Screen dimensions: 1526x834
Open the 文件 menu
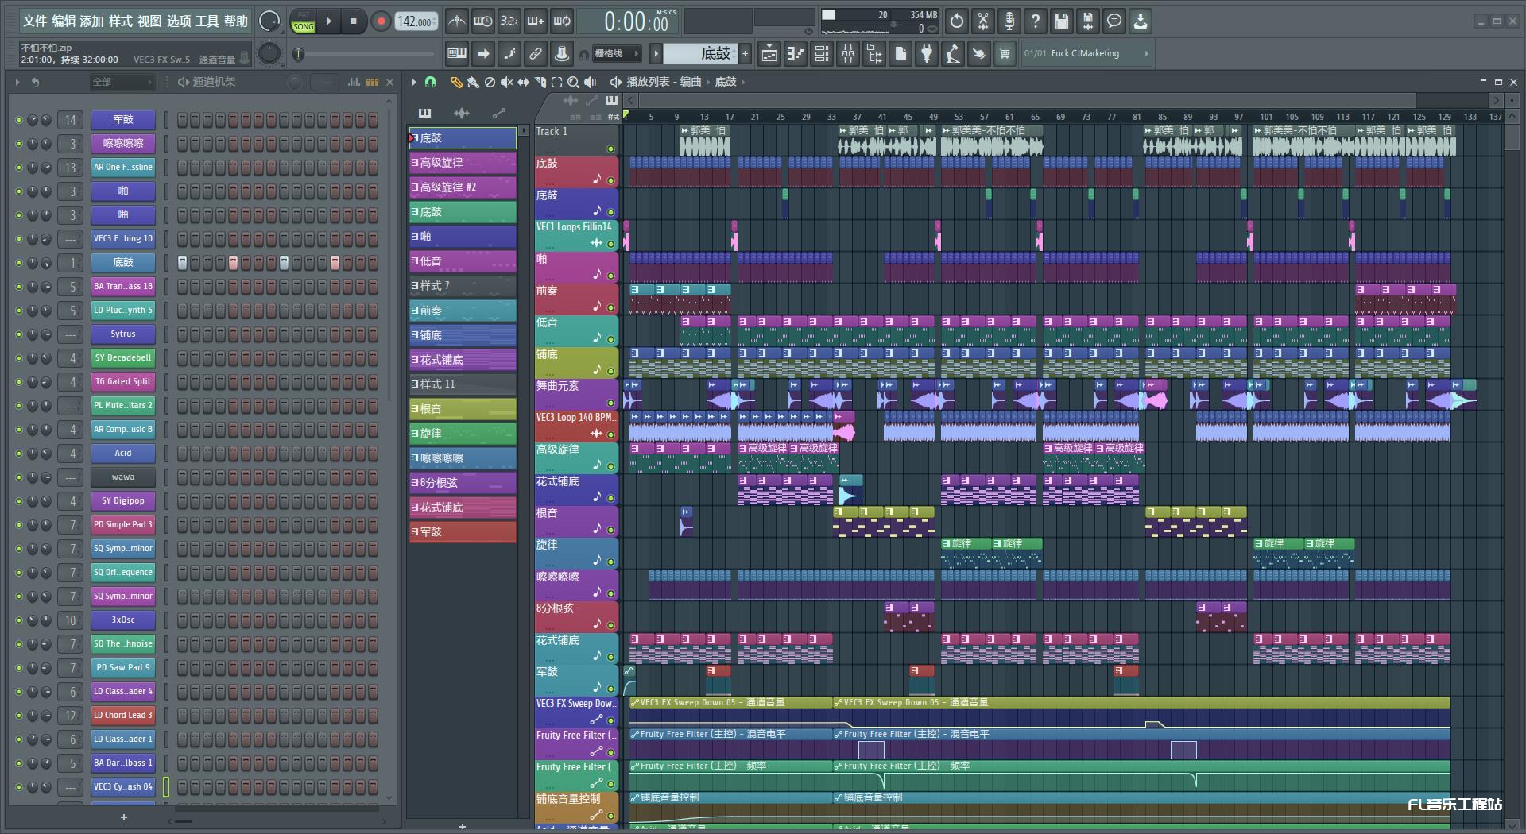click(x=35, y=21)
